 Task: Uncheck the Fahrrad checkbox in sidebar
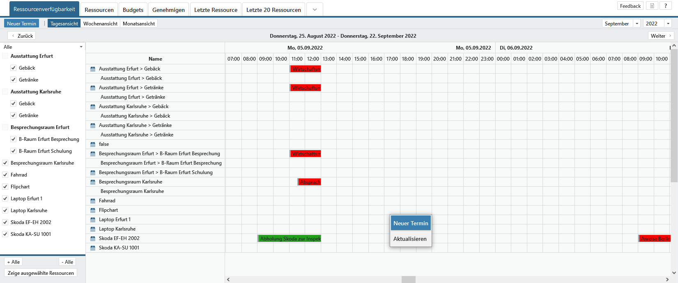tap(5, 175)
